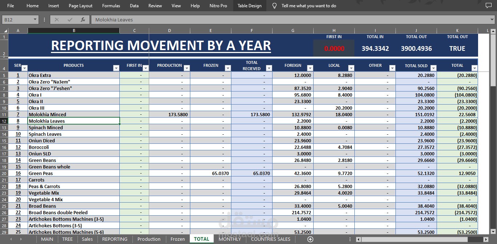
Task: Click the Green Peas cell
Action: coord(73,173)
